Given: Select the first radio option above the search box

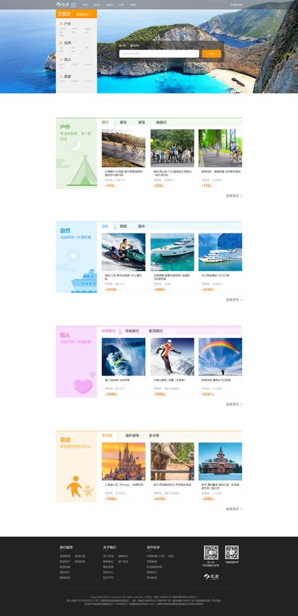Looking at the screenshot, I should coord(121,45).
